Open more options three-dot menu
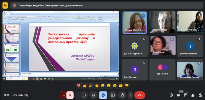 point(130,95)
